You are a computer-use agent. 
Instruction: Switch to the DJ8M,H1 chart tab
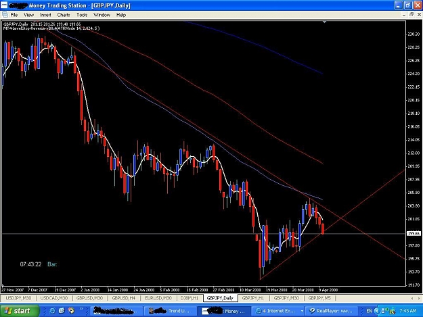189,298
